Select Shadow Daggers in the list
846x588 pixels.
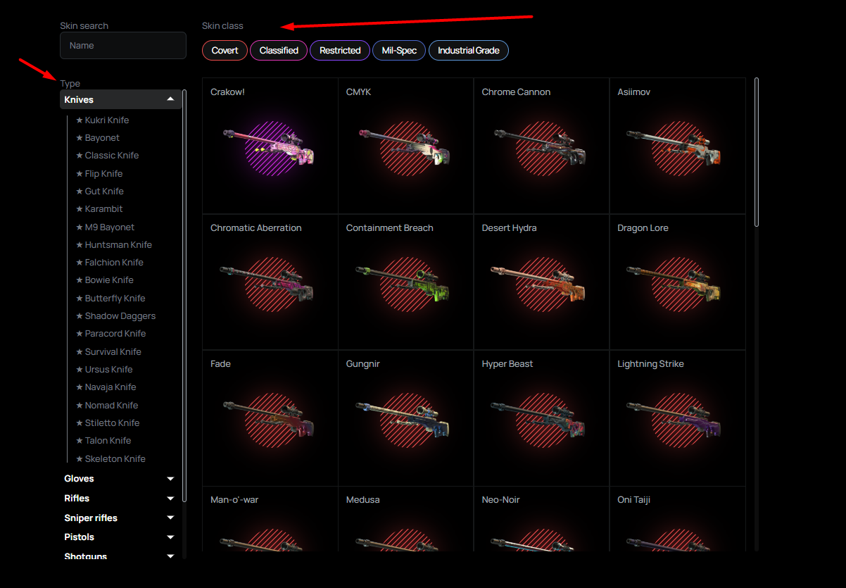click(x=115, y=316)
